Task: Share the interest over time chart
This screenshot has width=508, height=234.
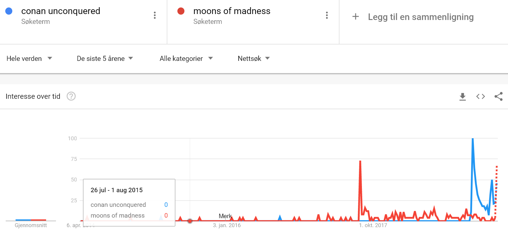Action: coord(498,96)
